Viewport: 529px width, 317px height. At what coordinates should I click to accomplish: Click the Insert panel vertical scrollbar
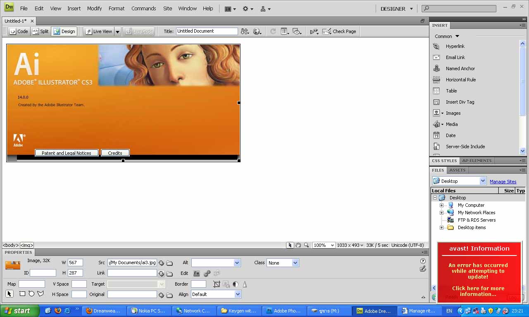522,97
